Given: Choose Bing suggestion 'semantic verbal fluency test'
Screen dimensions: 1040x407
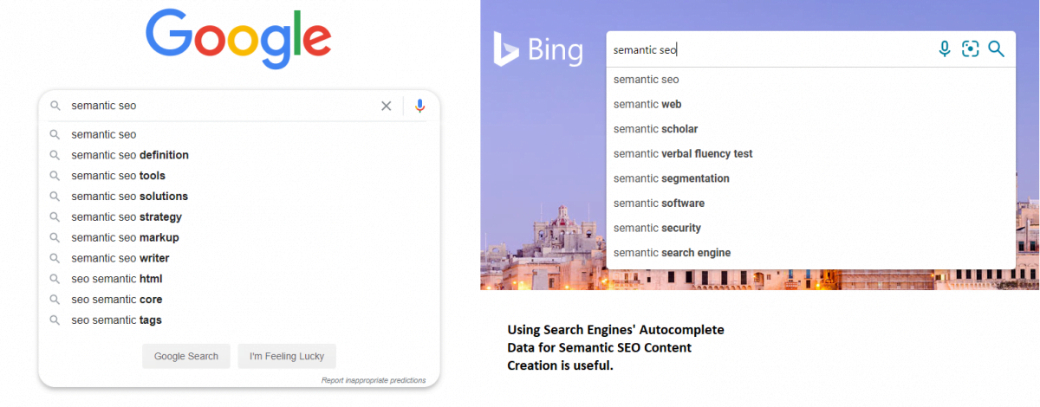Looking at the screenshot, I should (x=683, y=153).
